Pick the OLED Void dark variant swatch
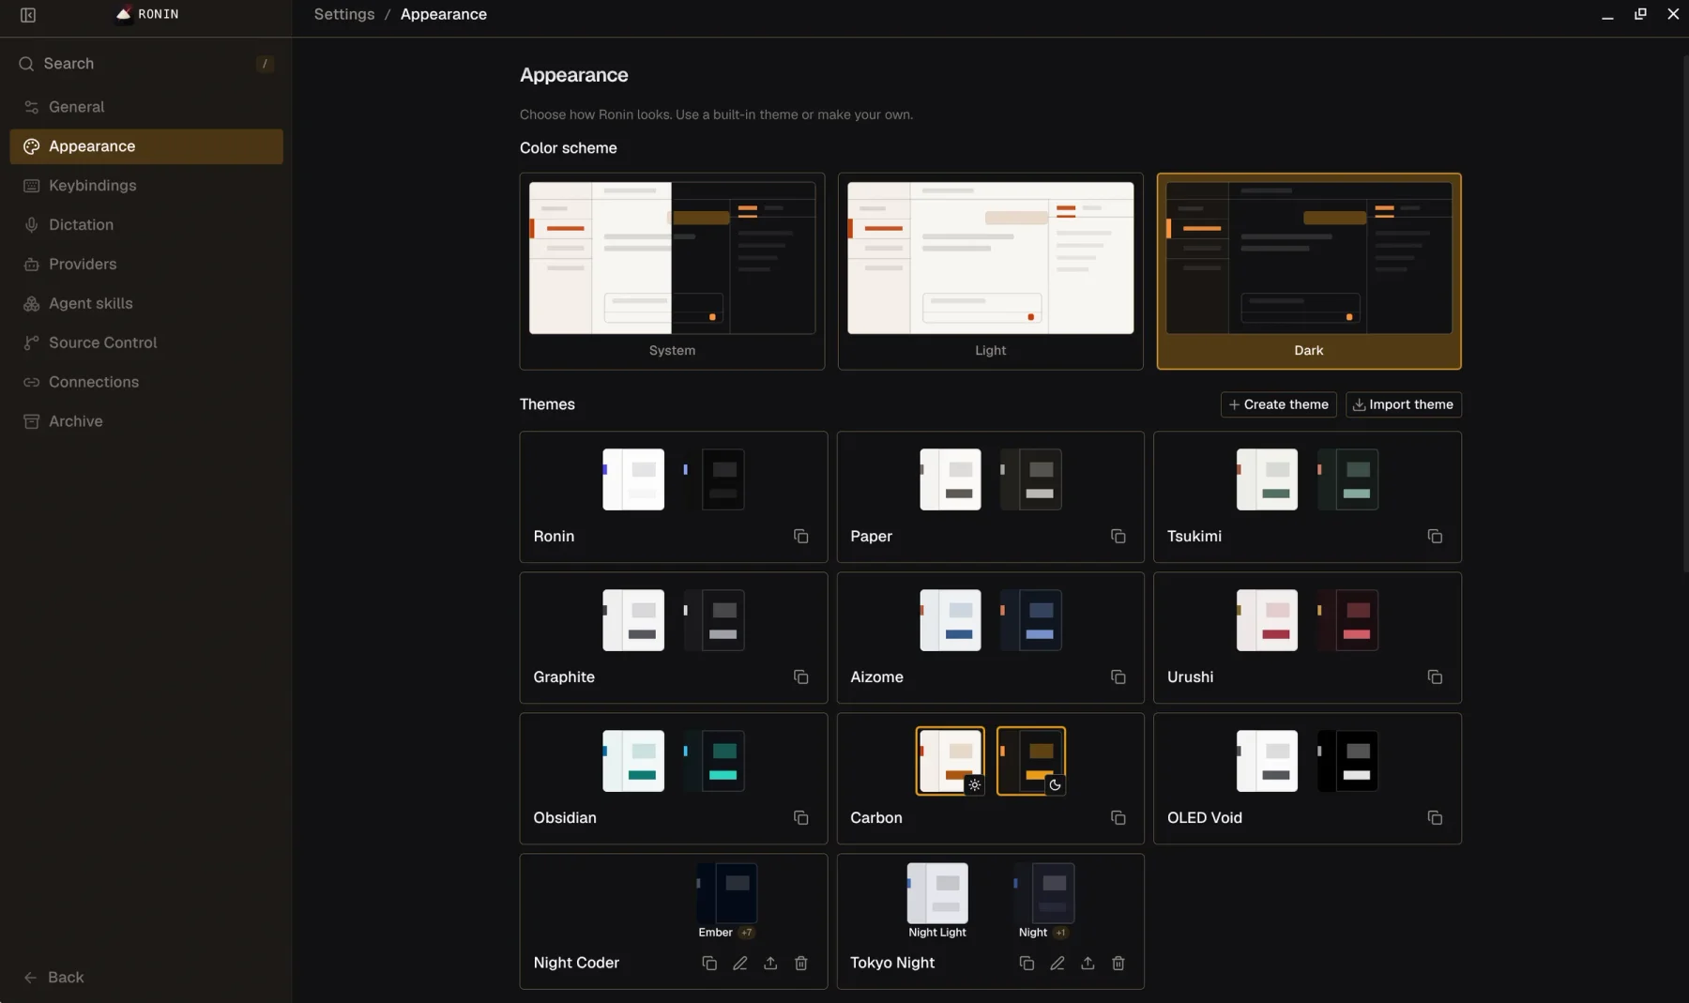1689x1003 pixels. click(1347, 761)
